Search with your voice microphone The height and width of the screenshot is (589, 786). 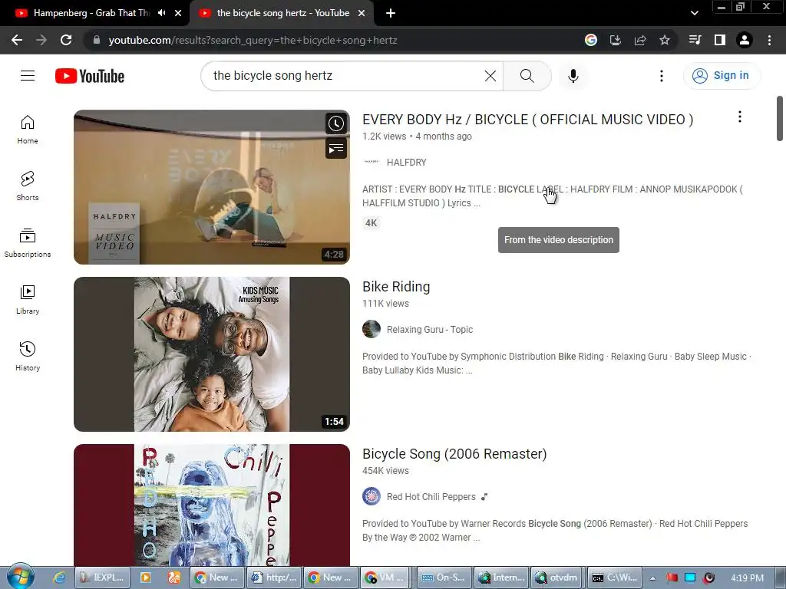click(x=573, y=76)
